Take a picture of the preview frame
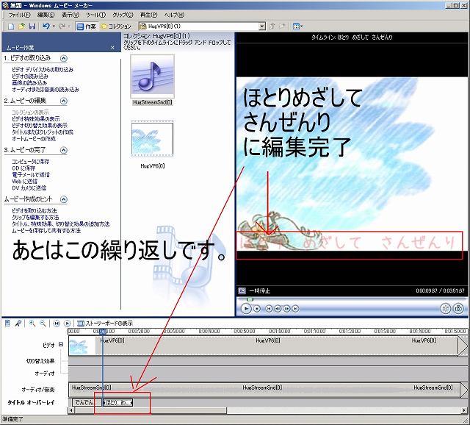The width and height of the screenshot is (470, 425). click(x=458, y=309)
